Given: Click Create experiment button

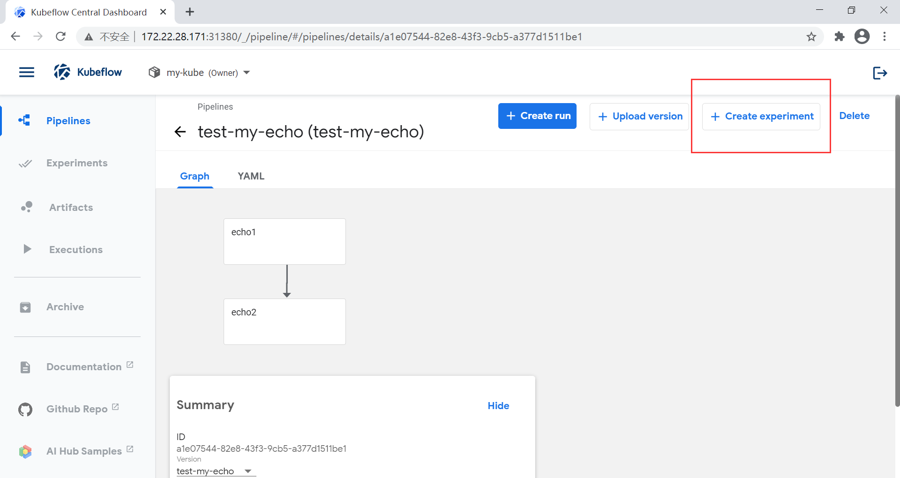Looking at the screenshot, I should point(761,116).
